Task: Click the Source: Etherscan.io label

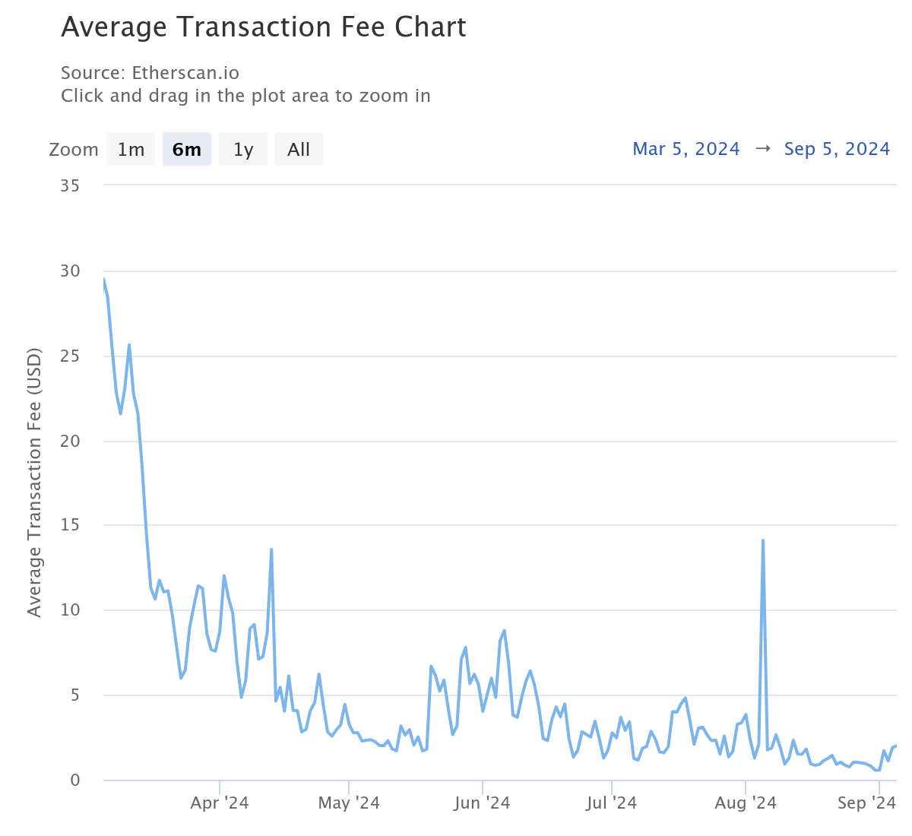Action: [x=150, y=73]
